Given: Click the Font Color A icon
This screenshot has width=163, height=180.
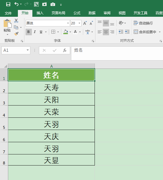Looking at the screenshot, I should (x=75, y=32).
